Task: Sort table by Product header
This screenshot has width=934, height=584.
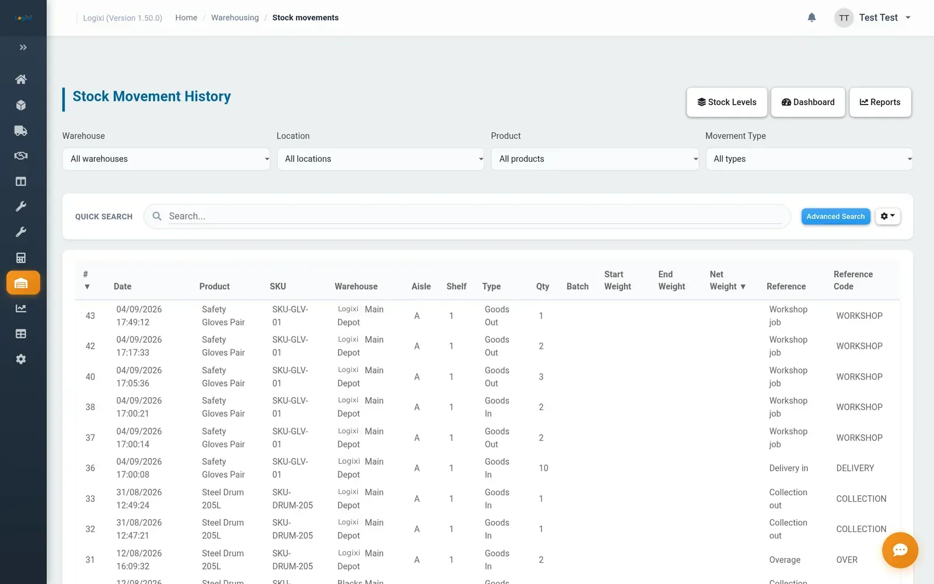Action: [x=214, y=286]
